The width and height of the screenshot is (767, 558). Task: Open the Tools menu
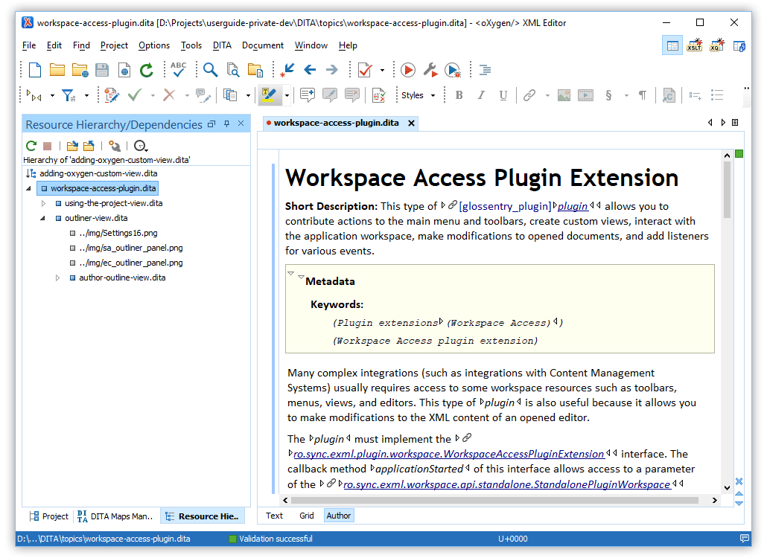coord(191,45)
